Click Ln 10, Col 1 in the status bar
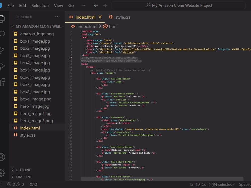 tap(212, 184)
